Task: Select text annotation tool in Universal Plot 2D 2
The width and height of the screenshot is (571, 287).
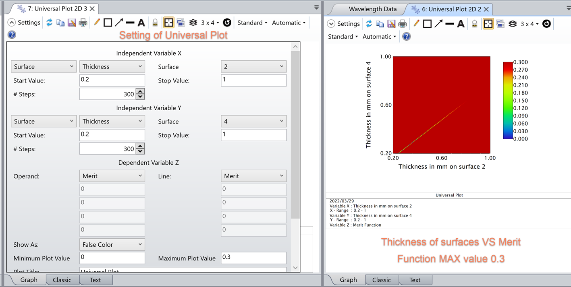Action: pos(461,24)
